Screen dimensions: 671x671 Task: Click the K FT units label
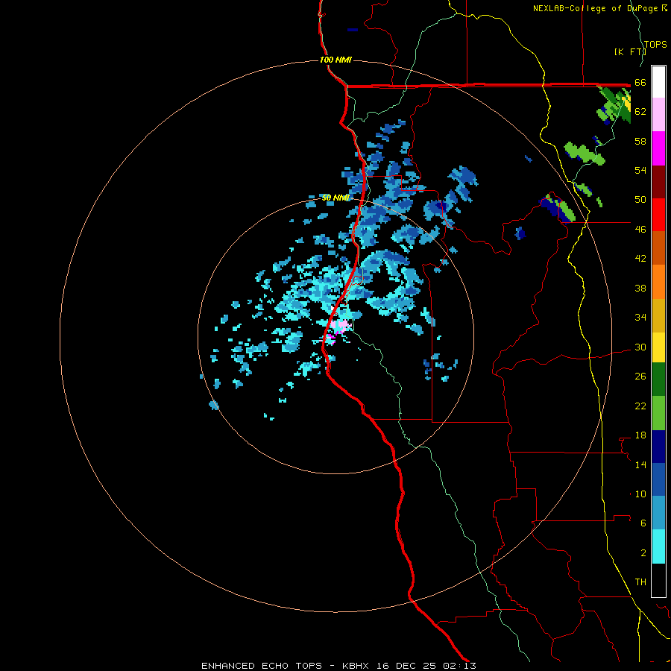(630, 51)
